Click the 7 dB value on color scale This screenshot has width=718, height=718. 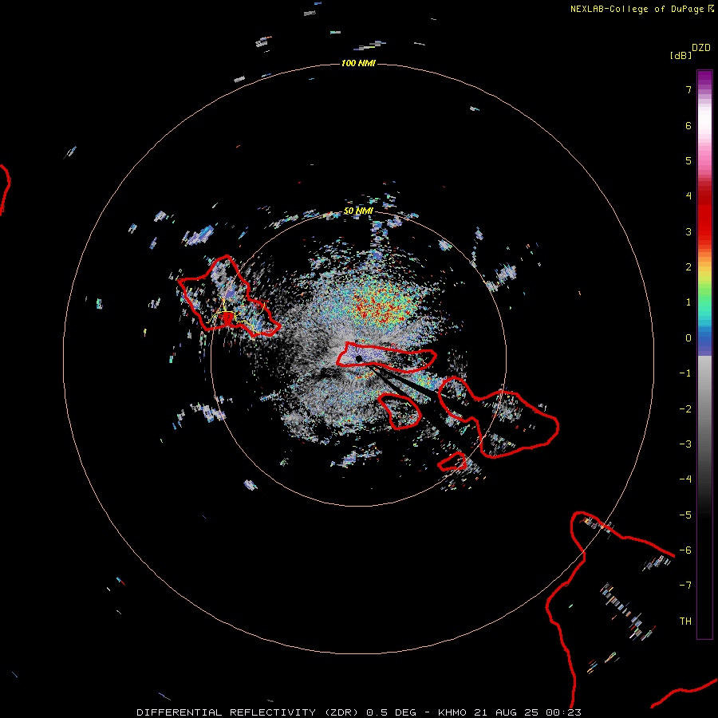pyautogui.click(x=688, y=89)
